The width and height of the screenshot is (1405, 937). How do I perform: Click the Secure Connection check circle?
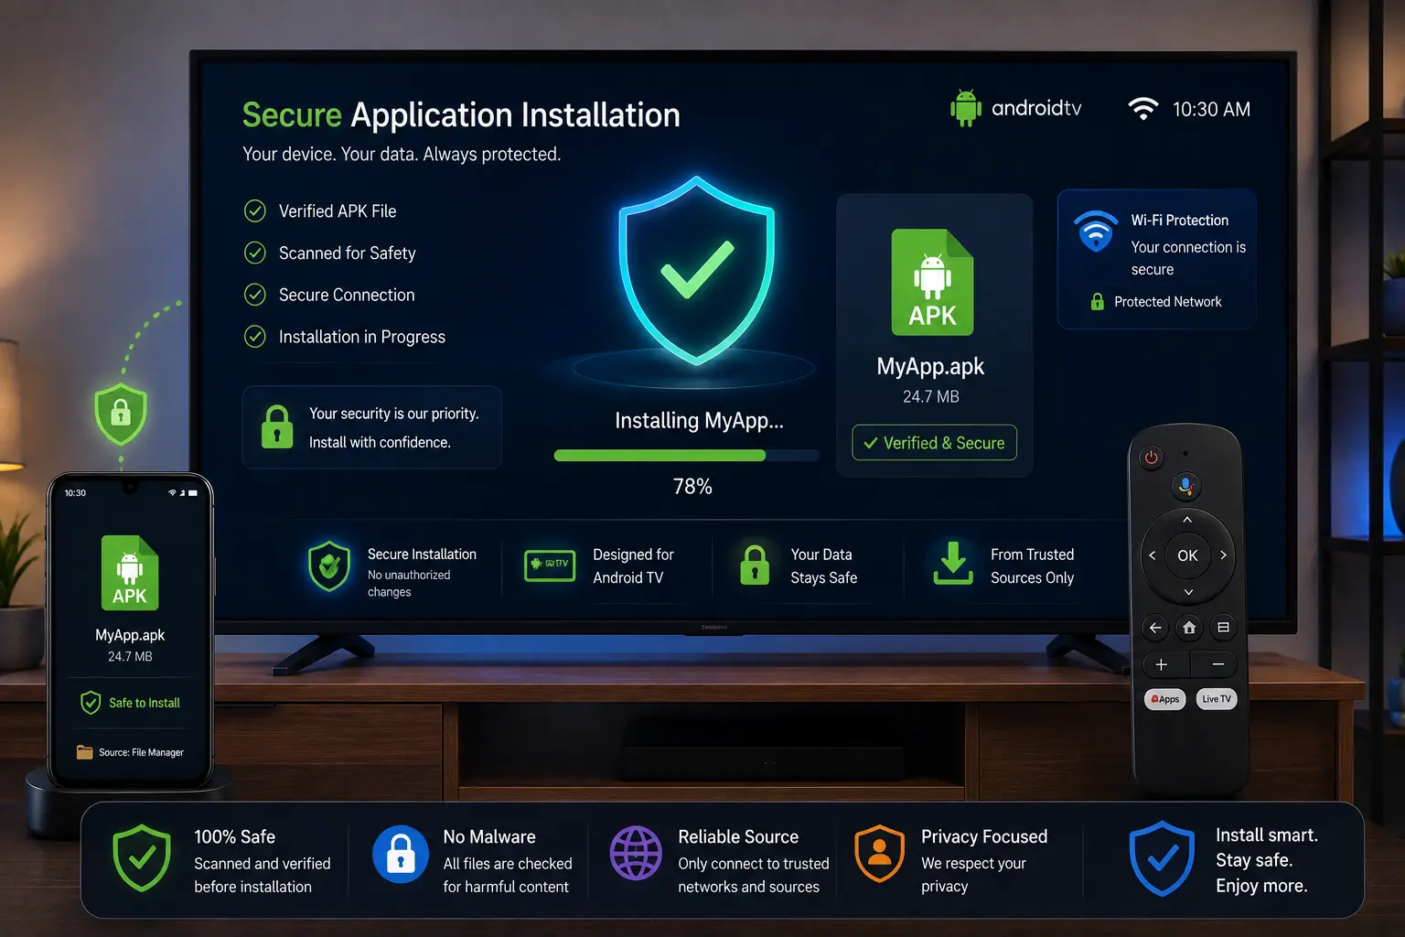click(x=255, y=295)
